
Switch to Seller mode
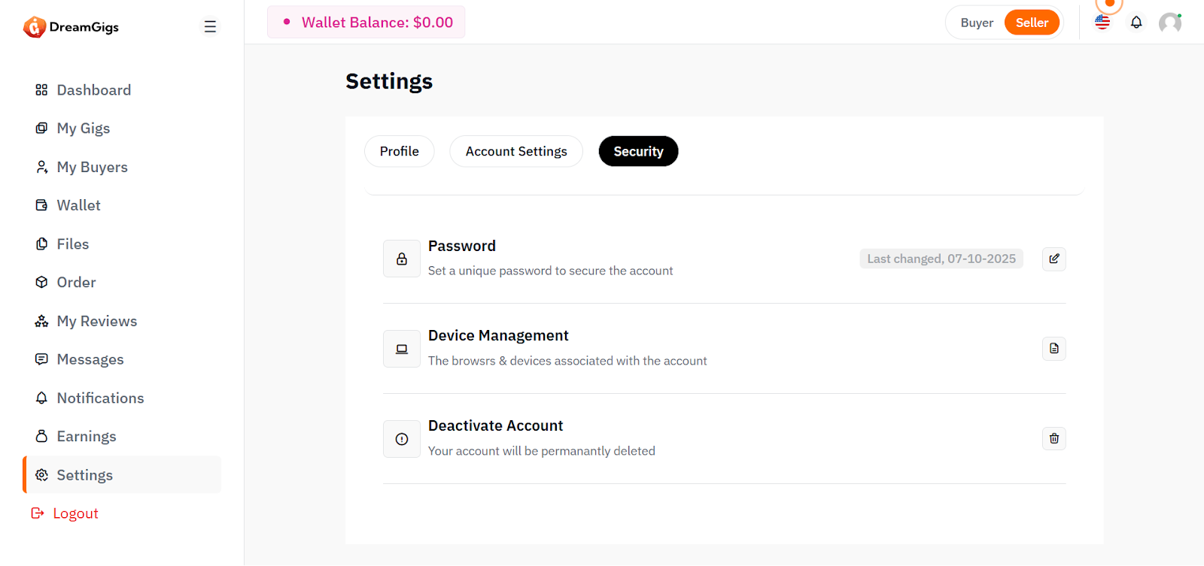tap(1032, 23)
